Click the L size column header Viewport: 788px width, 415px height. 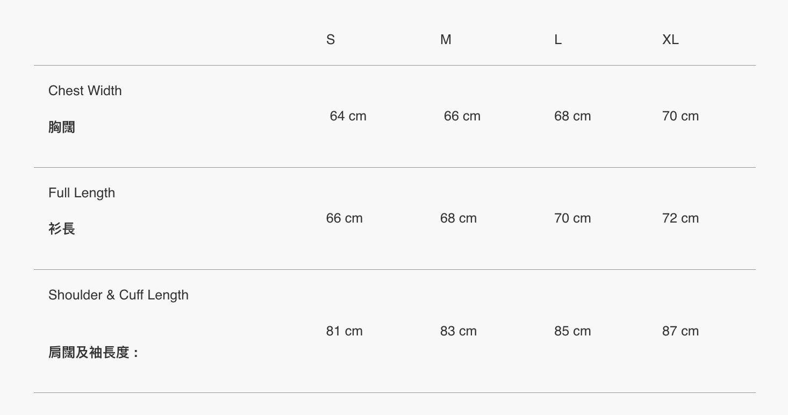pos(558,40)
